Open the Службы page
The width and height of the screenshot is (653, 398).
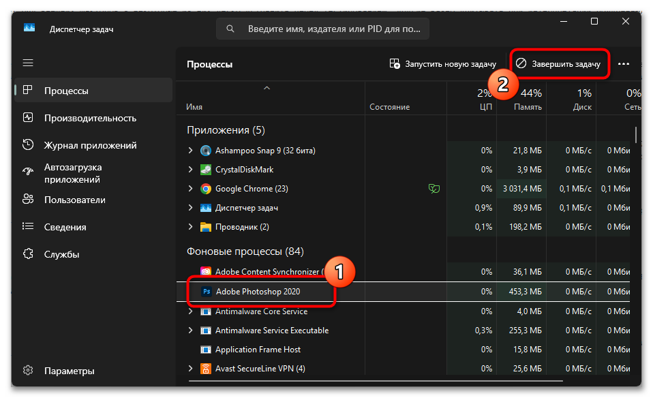(x=93, y=254)
